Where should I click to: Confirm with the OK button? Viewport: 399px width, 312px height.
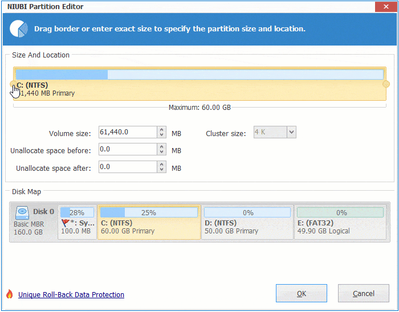click(302, 294)
